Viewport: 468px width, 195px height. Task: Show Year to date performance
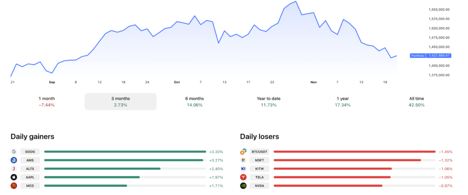(269, 101)
